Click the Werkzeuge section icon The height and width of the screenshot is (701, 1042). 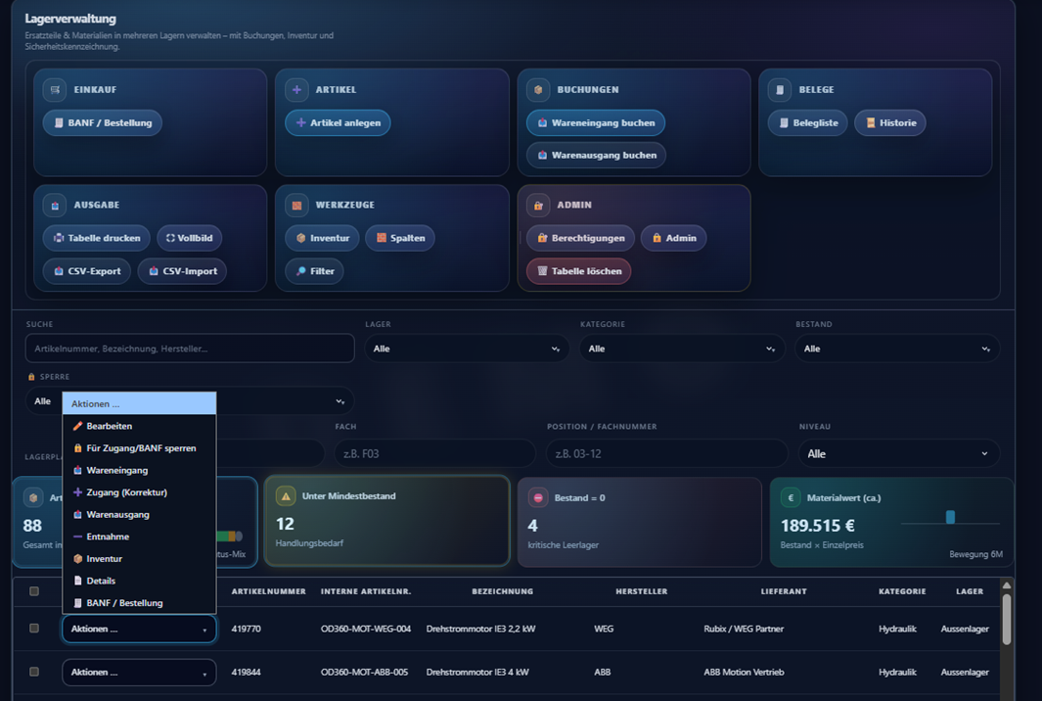296,205
